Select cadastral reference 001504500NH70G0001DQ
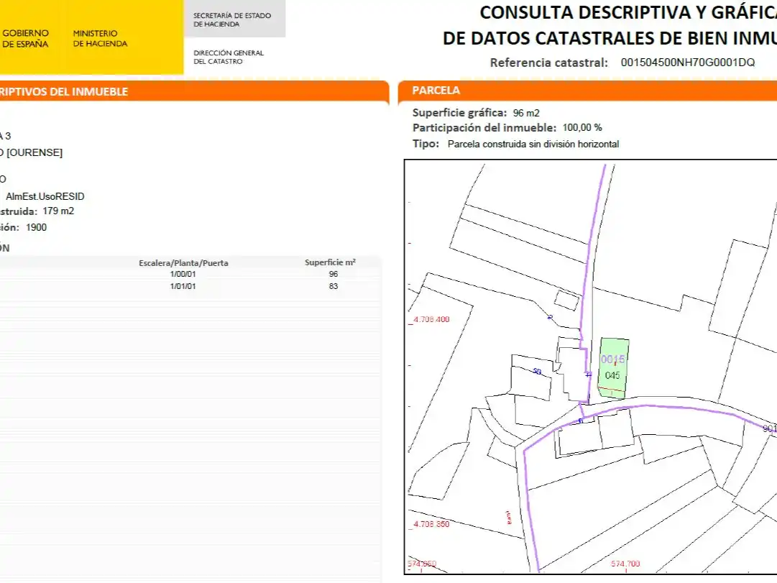The width and height of the screenshot is (777, 583). (687, 63)
